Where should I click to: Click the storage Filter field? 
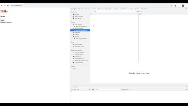(x=115, y=11)
